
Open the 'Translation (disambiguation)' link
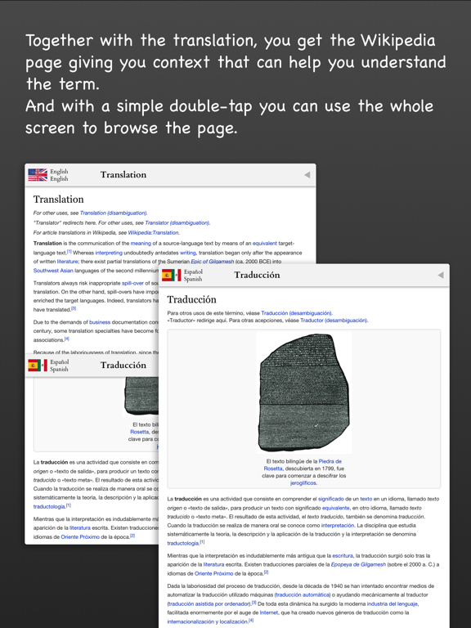pos(114,213)
